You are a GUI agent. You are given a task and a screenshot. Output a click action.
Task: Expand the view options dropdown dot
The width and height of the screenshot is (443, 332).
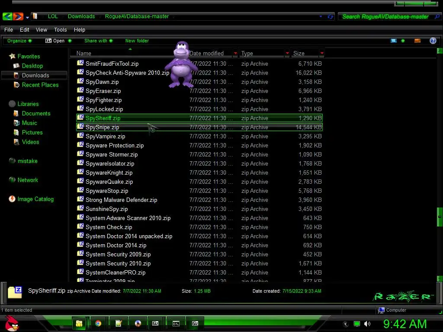[x=403, y=41]
